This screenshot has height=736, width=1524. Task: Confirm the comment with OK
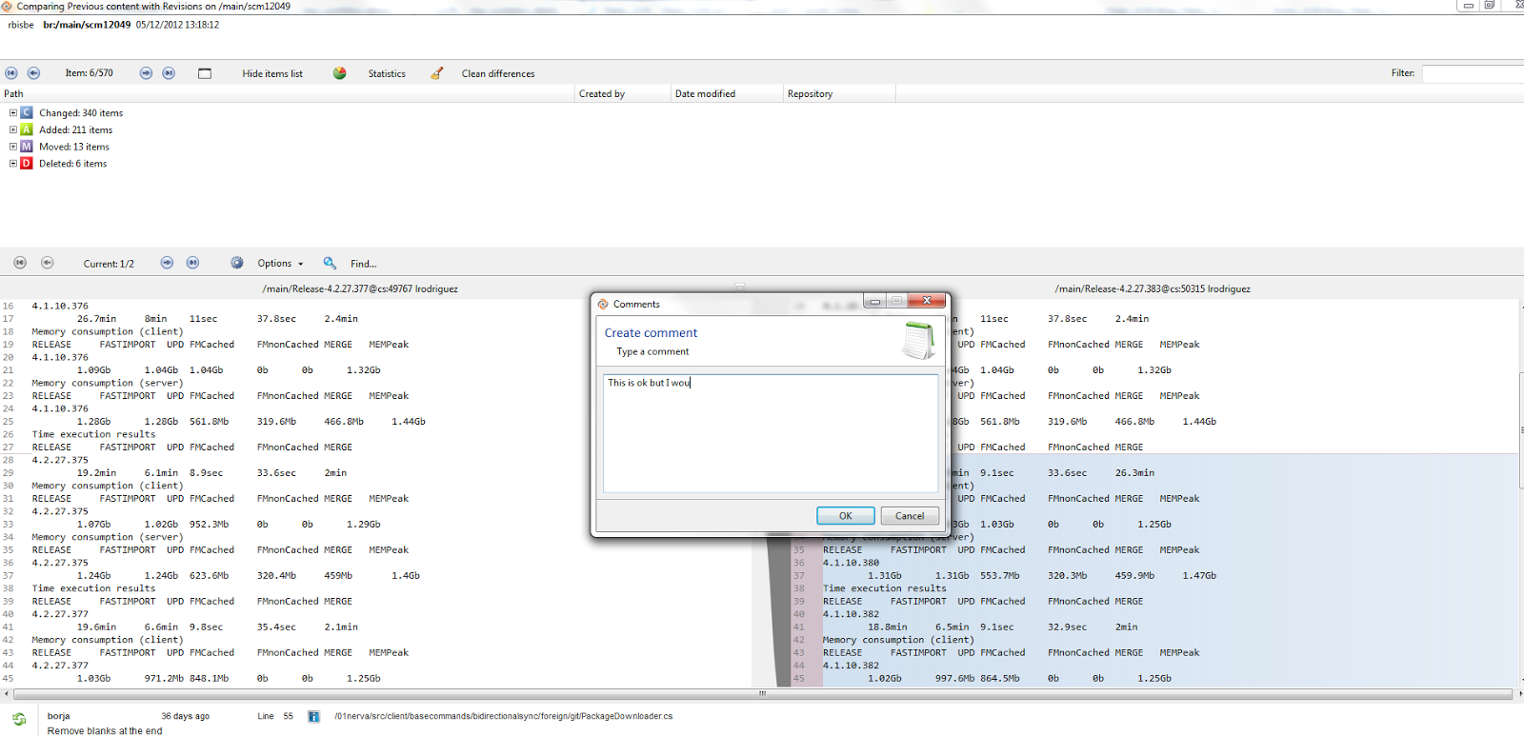846,515
